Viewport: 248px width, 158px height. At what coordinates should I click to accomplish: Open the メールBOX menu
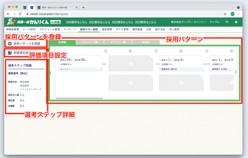(29, 29)
